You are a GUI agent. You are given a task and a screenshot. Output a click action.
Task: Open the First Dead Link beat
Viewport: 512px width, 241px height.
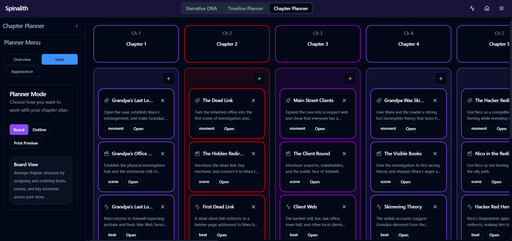pyautogui.click(x=222, y=235)
